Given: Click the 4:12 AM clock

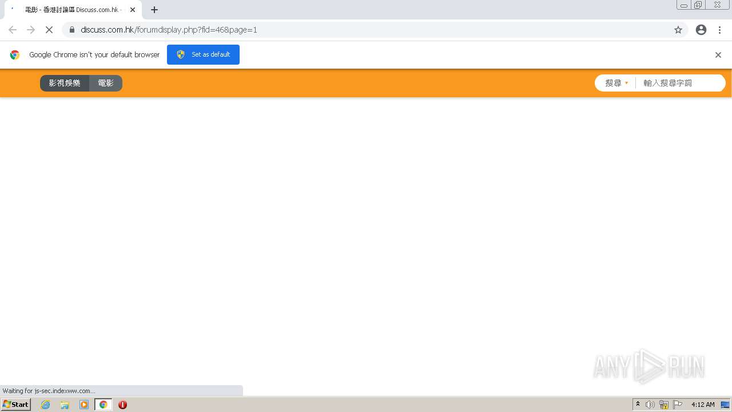Looking at the screenshot, I should click(x=703, y=405).
